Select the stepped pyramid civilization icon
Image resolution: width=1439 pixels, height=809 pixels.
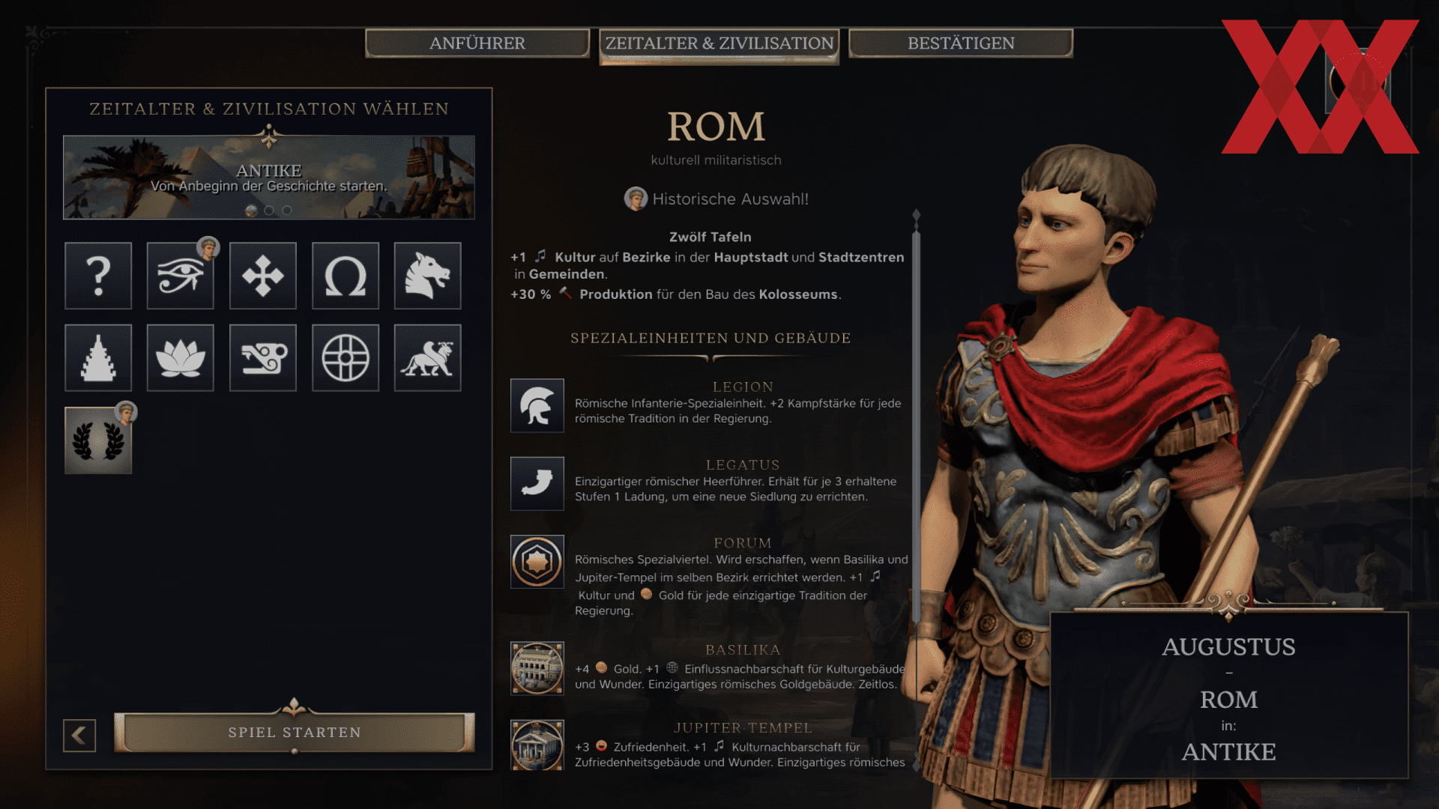click(98, 358)
